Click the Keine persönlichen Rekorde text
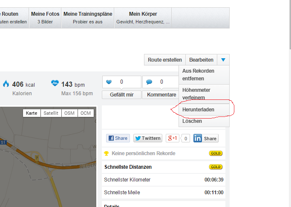Screen dimensions: 291x207 pos(144,153)
